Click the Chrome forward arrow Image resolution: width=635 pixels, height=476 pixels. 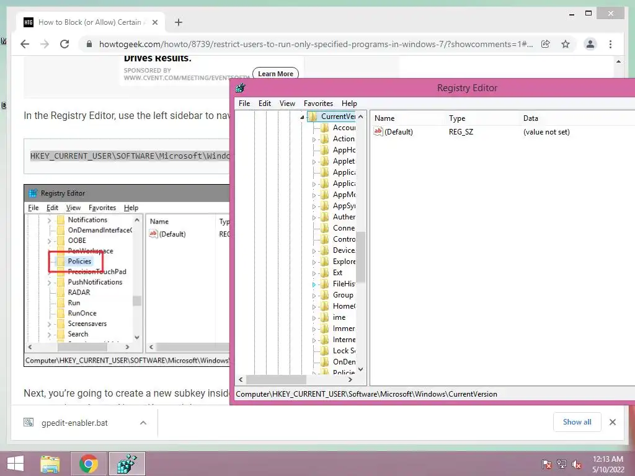pos(45,44)
